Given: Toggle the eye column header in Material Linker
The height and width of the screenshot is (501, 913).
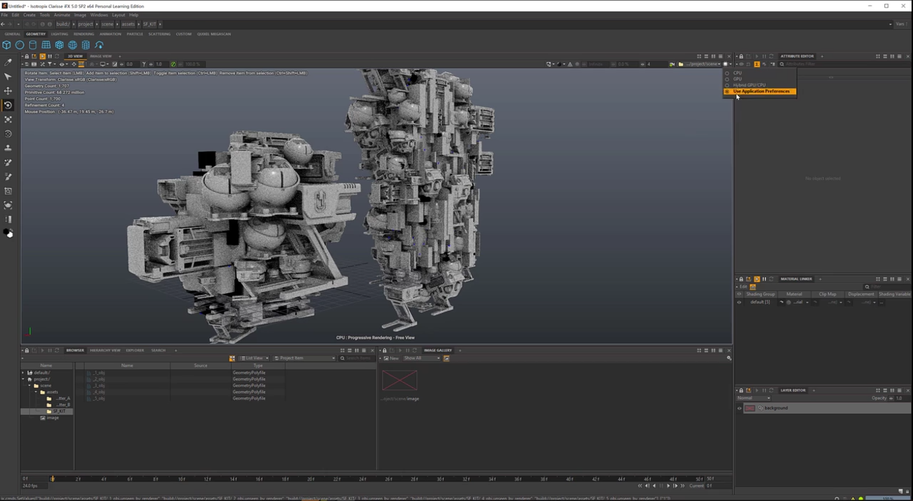Looking at the screenshot, I should click(x=739, y=294).
